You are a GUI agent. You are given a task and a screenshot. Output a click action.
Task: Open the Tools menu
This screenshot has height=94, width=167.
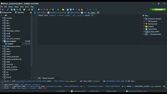point(22,7)
